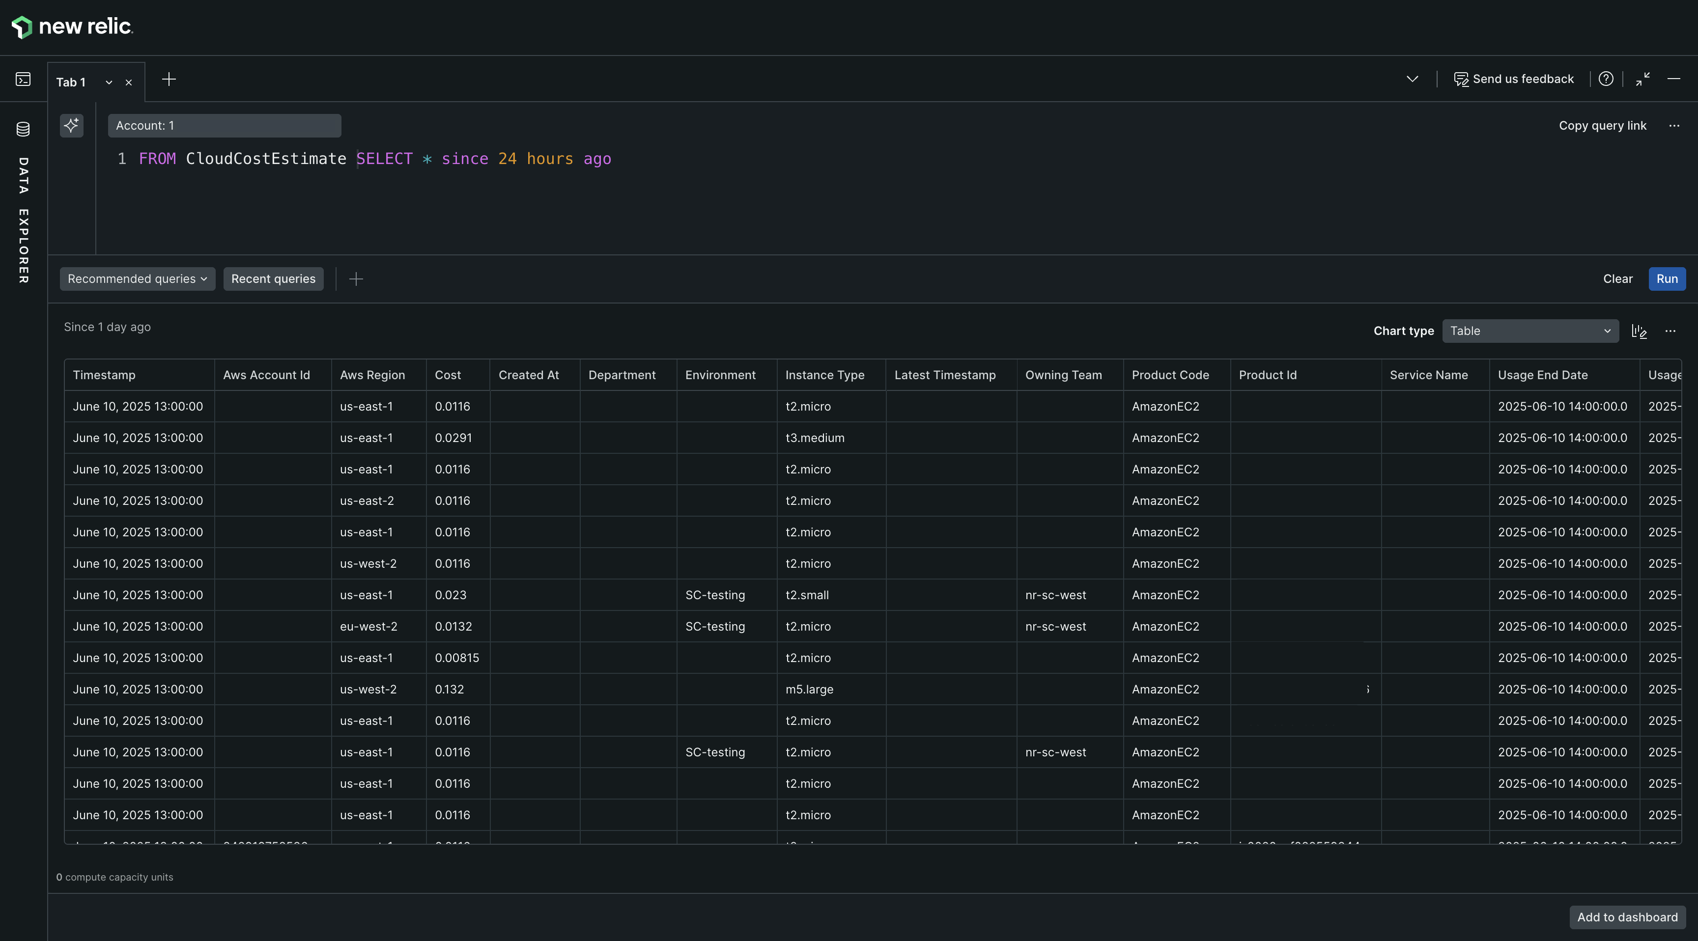Open the Data Explorer database icon

tap(23, 129)
